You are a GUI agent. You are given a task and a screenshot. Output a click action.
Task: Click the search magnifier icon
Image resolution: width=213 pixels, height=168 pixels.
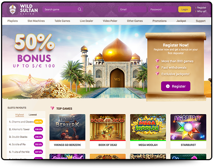80,9
